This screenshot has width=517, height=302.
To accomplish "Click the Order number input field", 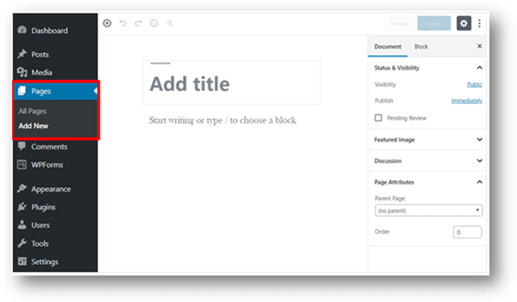I will tap(467, 232).
